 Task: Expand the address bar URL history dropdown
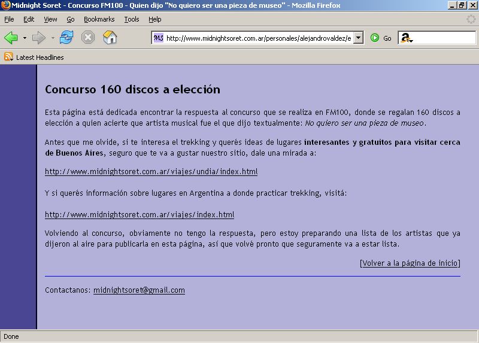tap(359, 38)
